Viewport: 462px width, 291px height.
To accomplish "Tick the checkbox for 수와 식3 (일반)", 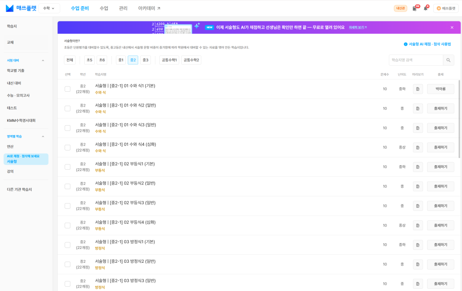I will coord(67,128).
